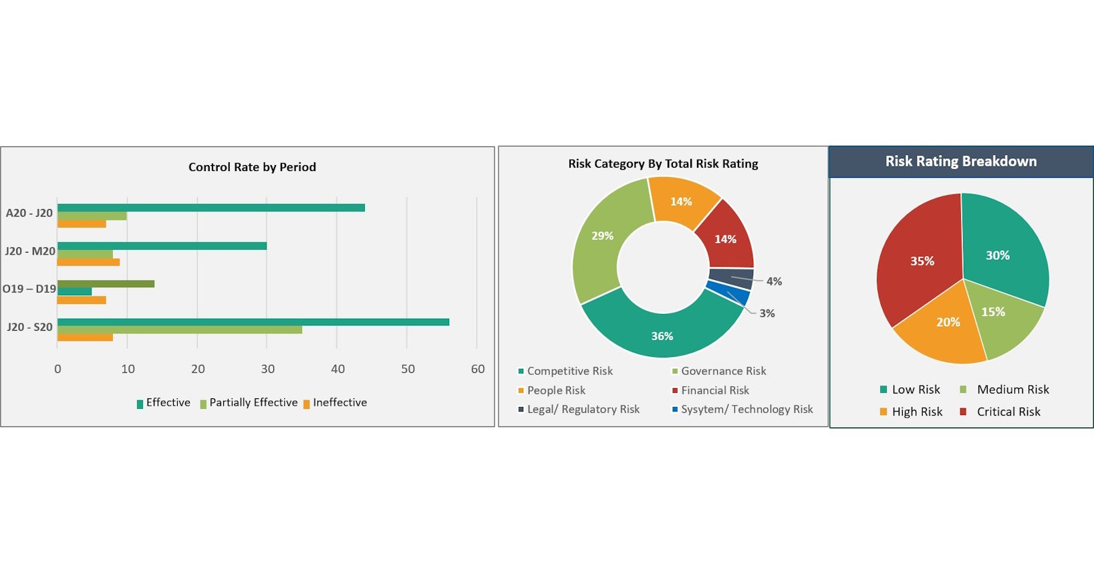Select the Legal/ Regulatory Risk legend item
1094x574 pixels.
[579, 409]
